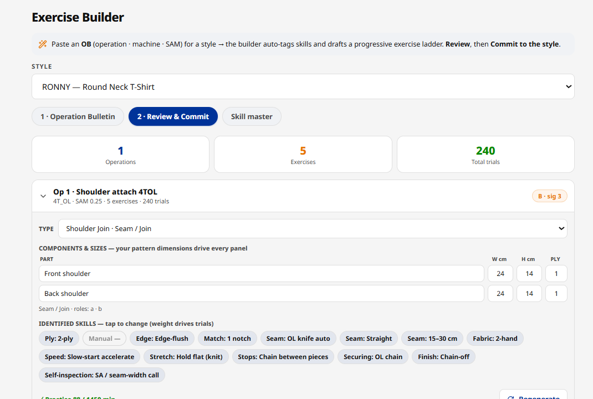
Task: Edit Back shoulder width value 24
Action: coord(500,294)
